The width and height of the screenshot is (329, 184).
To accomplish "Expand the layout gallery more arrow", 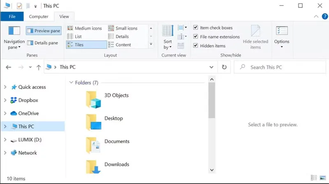I will point(151,44).
